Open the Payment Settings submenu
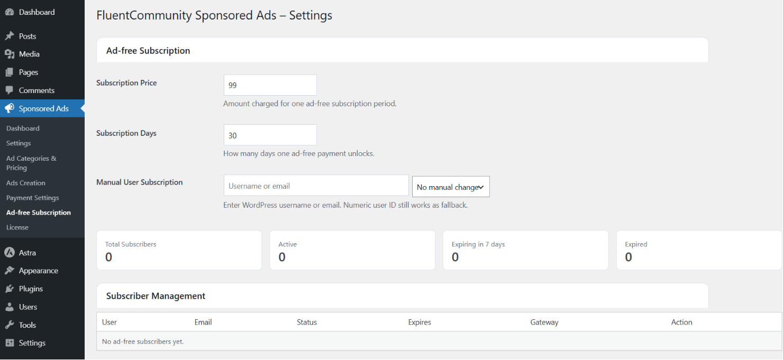Screen dimensions: 783x360 tap(33, 198)
